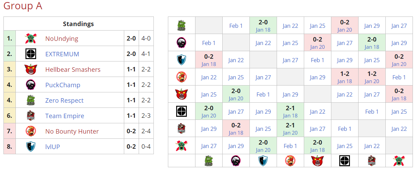Click EXTREMUM logo in crosstable bottom row
Image resolution: width=416 pixels, height=170 pixels.
click(x=345, y=160)
